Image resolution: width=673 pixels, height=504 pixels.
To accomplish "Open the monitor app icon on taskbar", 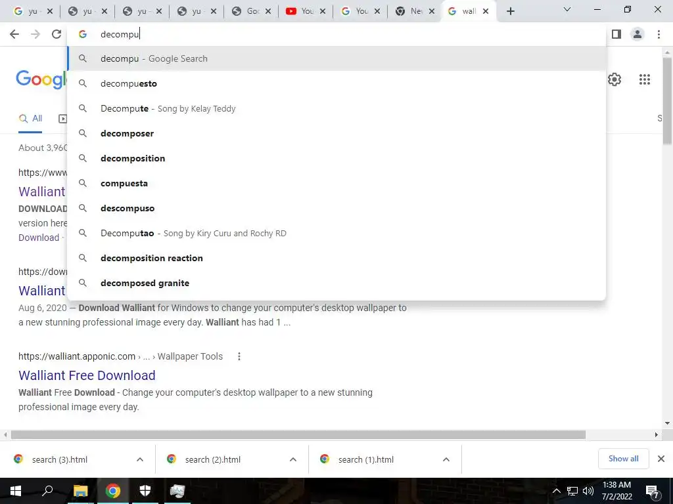I will (x=177, y=491).
